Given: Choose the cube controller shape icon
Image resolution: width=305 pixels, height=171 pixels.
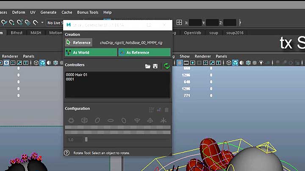Looking at the screenshot, I should click(x=84, y=121).
